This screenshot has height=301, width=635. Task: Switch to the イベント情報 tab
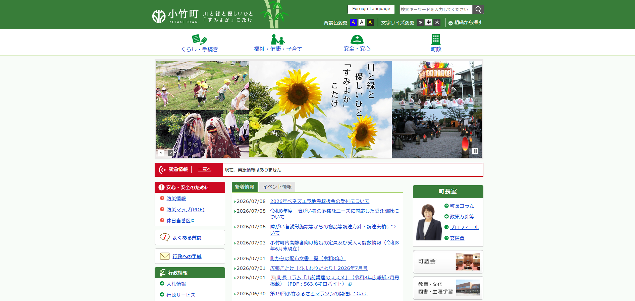pos(277,187)
